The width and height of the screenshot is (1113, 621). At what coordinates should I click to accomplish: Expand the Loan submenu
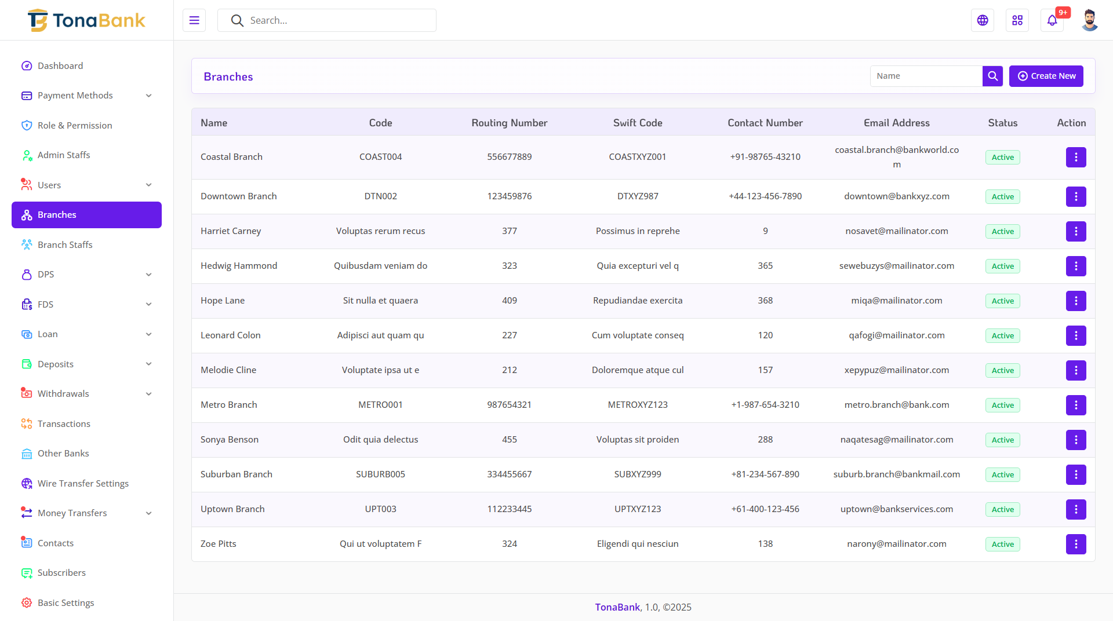(86, 334)
